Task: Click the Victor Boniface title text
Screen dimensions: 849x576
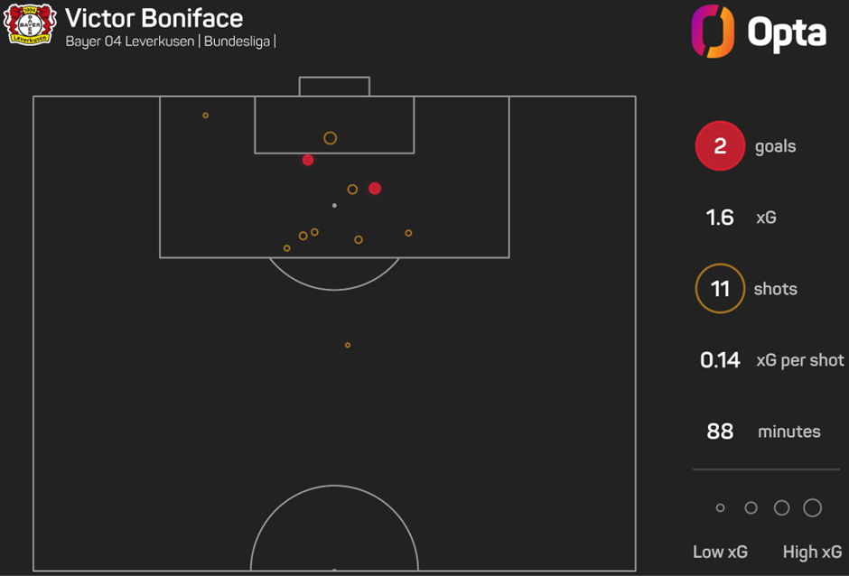Action: coord(154,18)
